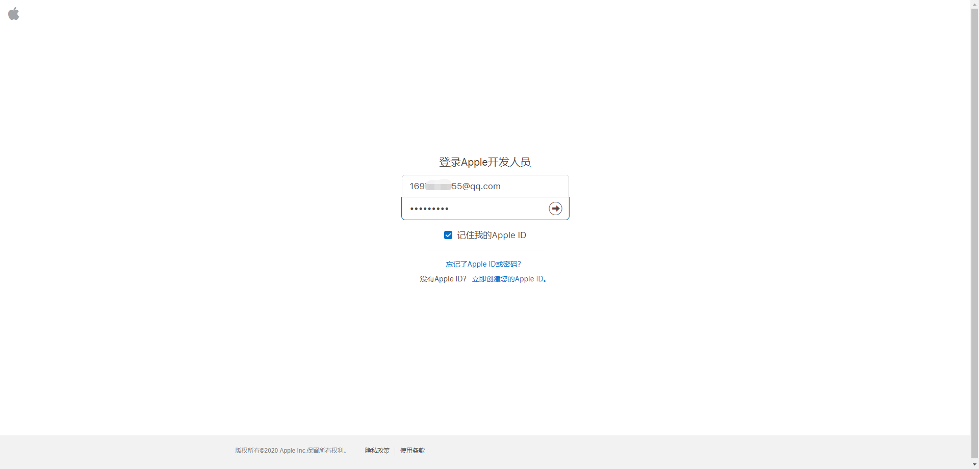
Task: Click the 登录Apple开发人员 heading
Action: point(485,162)
